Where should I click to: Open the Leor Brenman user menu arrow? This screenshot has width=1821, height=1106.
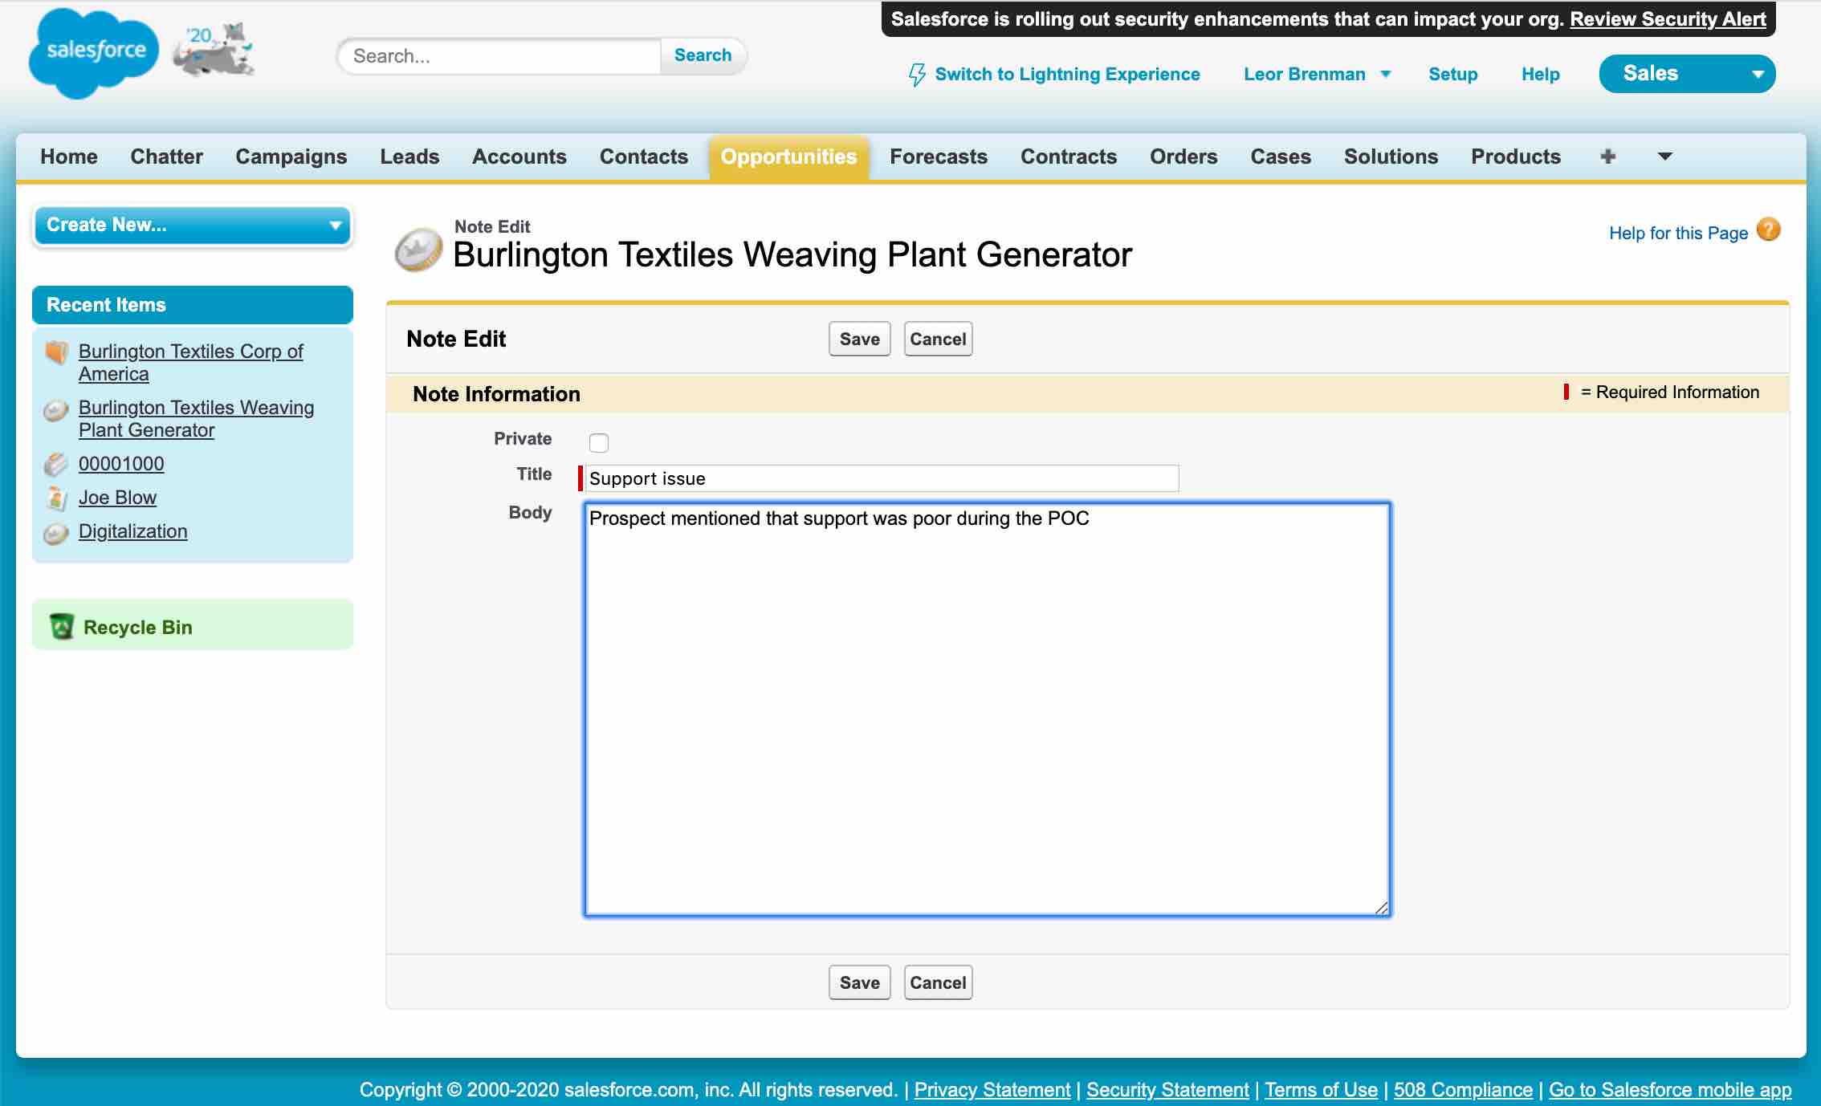coord(1385,75)
